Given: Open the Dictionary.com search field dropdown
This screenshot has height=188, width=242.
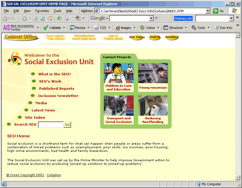Looking at the screenshot, I should pyautogui.click(x=231, y=19).
